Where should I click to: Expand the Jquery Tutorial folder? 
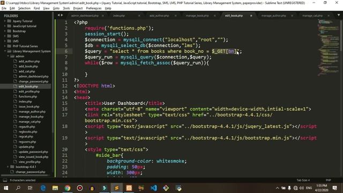(5, 21)
